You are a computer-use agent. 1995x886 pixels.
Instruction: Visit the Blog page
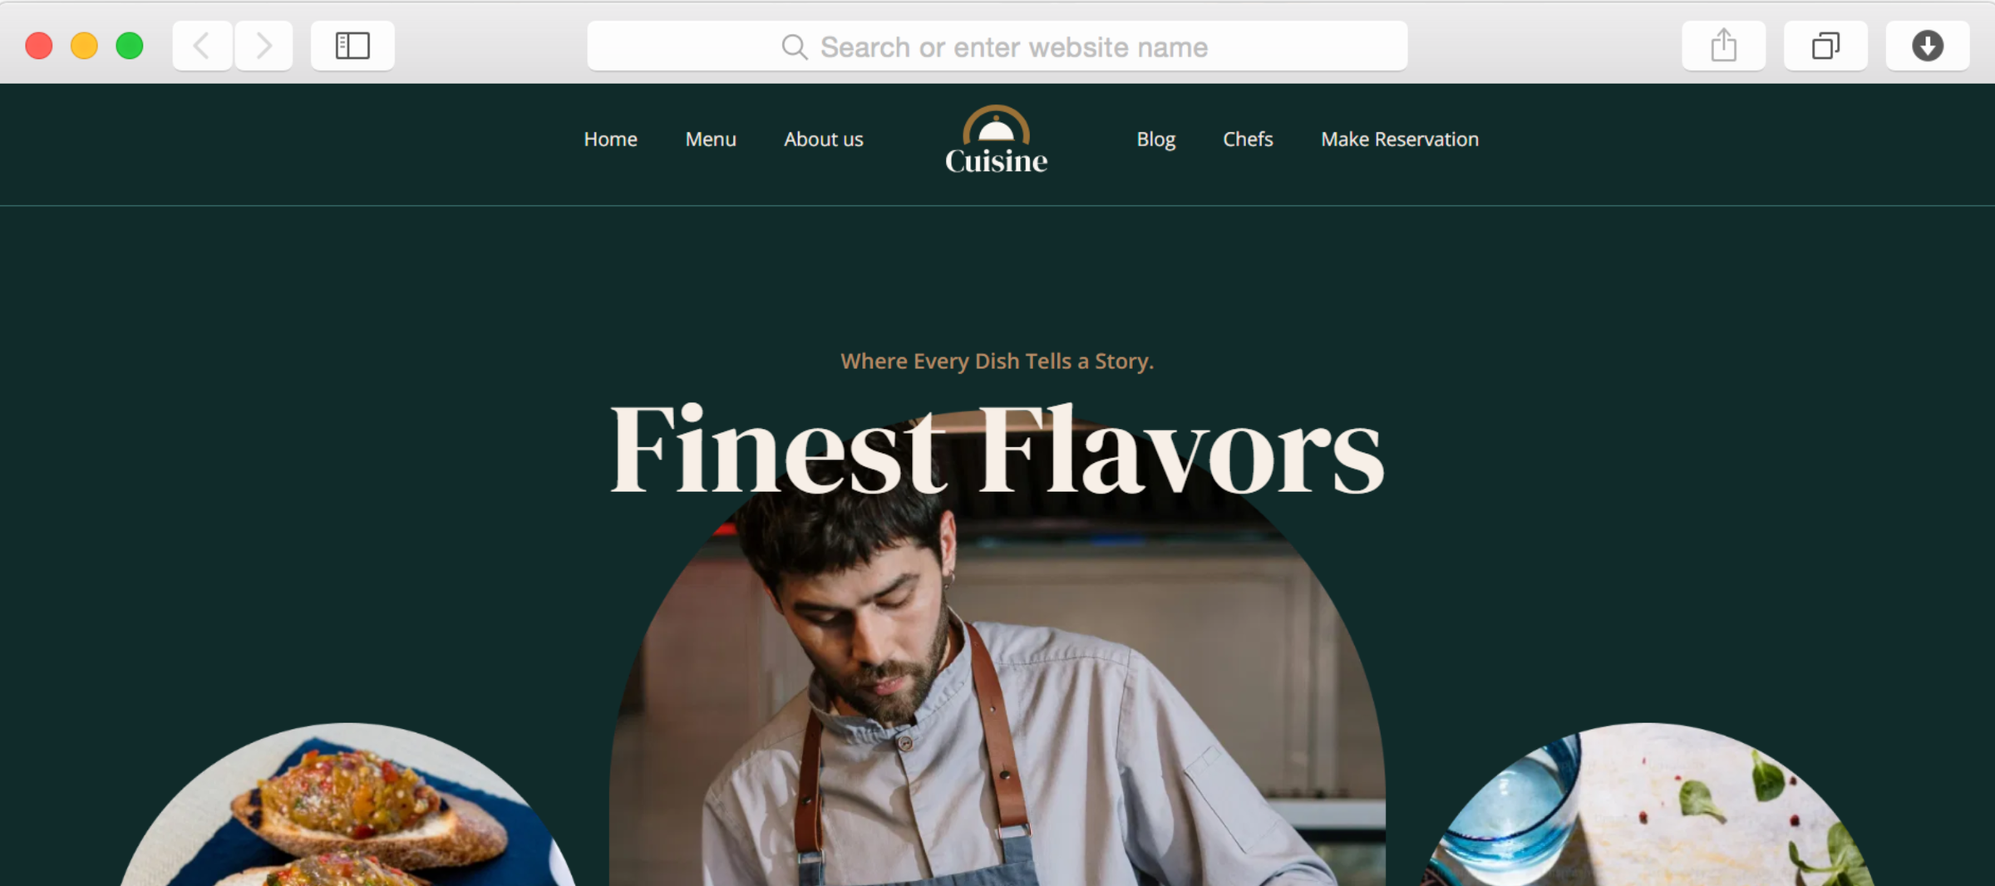point(1155,140)
